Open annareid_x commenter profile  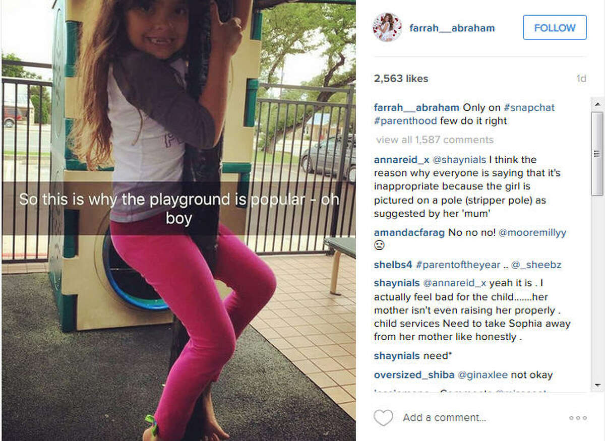coord(401,160)
